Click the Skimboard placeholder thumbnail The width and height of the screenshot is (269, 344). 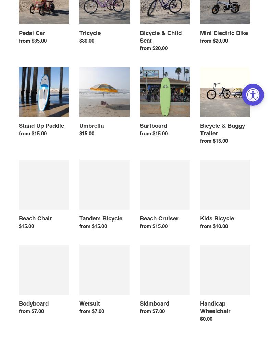(x=164, y=270)
